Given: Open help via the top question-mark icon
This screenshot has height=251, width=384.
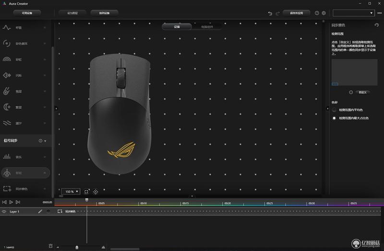Looking at the screenshot, I should click(317, 13).
